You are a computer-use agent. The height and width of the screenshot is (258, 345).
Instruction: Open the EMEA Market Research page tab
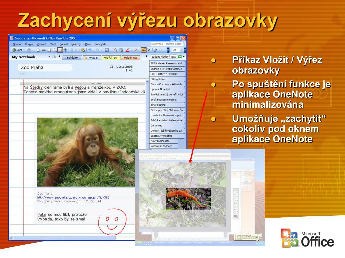click(x=167, y=63)
